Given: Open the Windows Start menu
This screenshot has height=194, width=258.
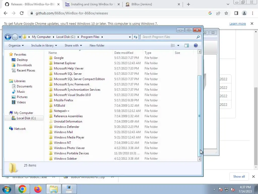Looking at the screenshot, I should (x=7, y=189).
